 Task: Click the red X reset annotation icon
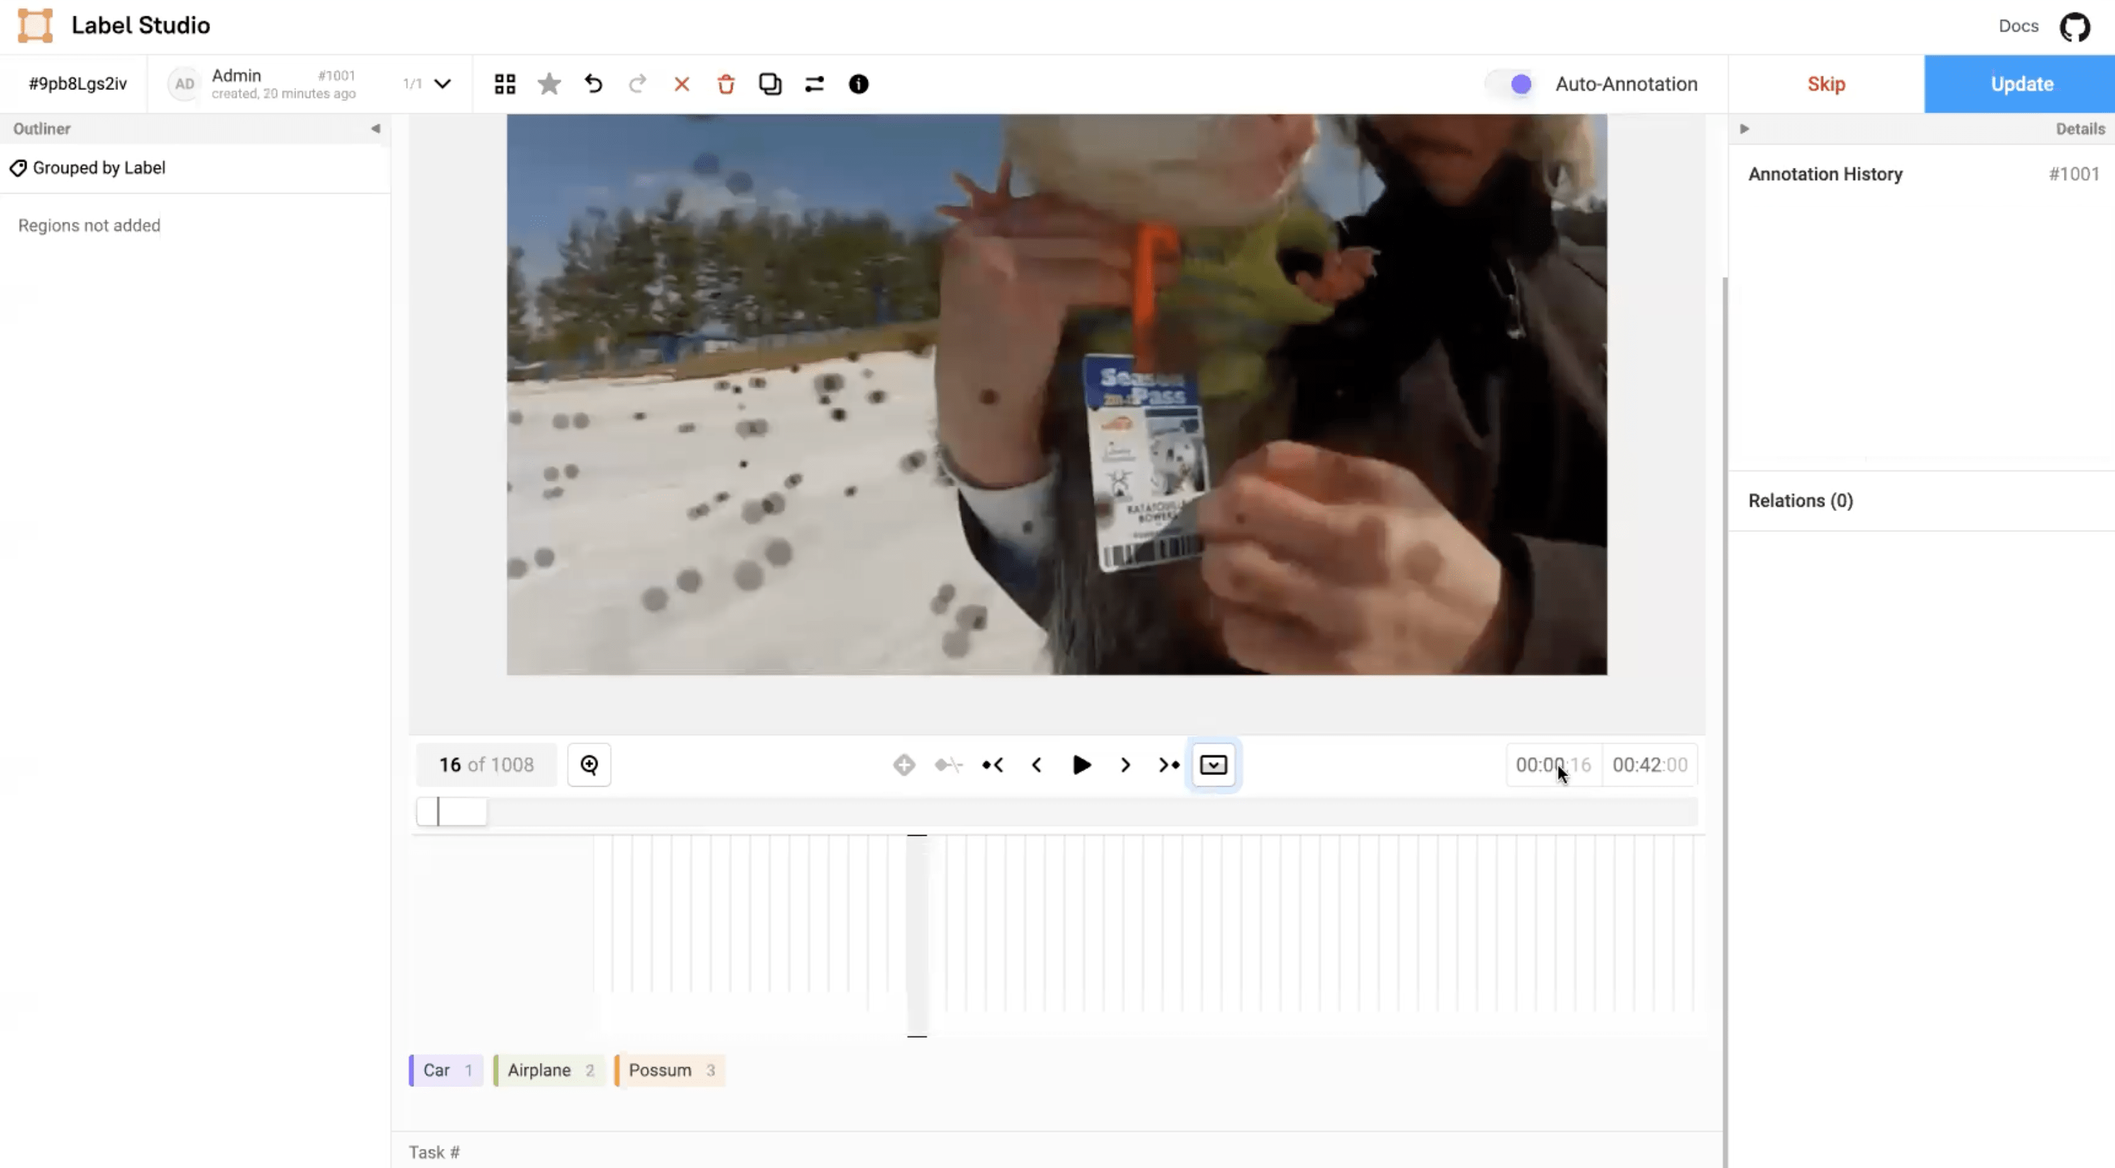[x=682, y=84]
